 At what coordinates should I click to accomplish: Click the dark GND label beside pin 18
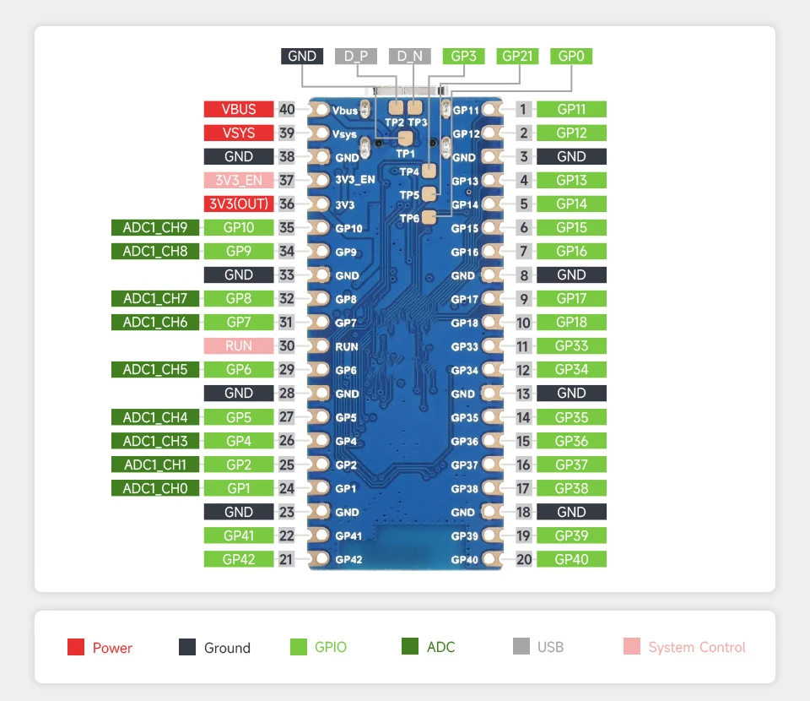coord(571,512)
